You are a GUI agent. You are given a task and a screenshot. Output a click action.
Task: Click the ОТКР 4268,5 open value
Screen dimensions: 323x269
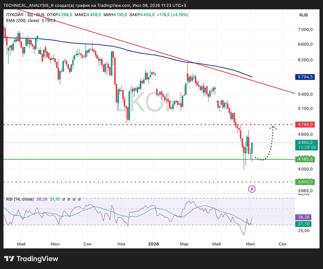click(59, 15)
